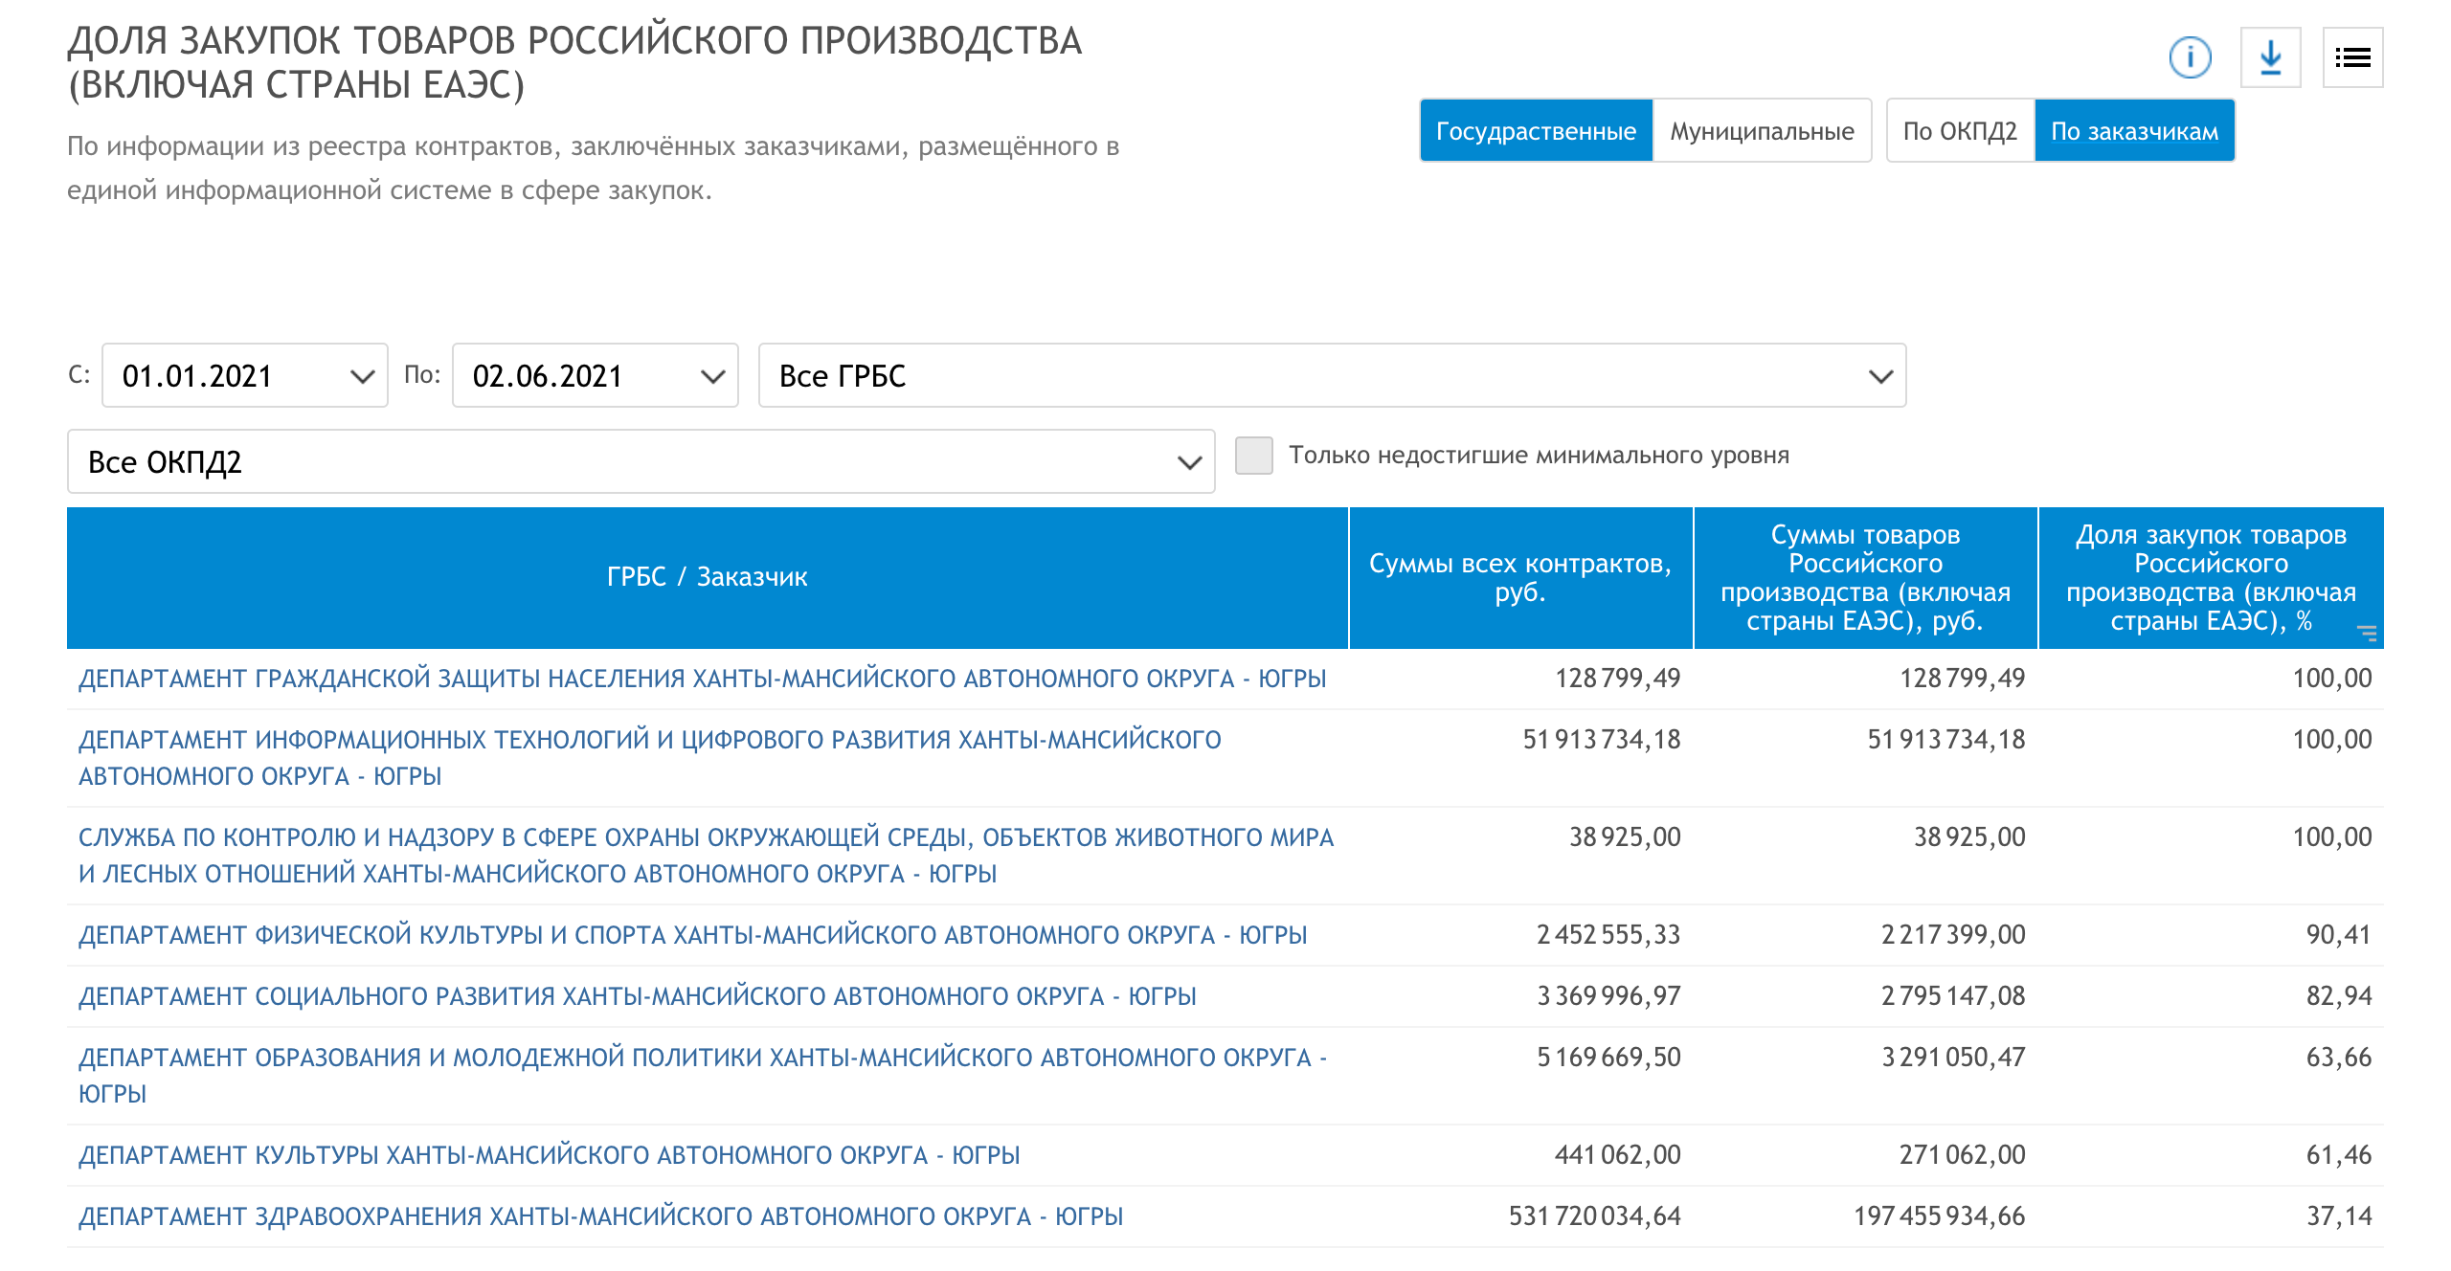Click the value 2 452 555,33
Viewport: 2451px width, 1271px height.
click(1608, 935)
